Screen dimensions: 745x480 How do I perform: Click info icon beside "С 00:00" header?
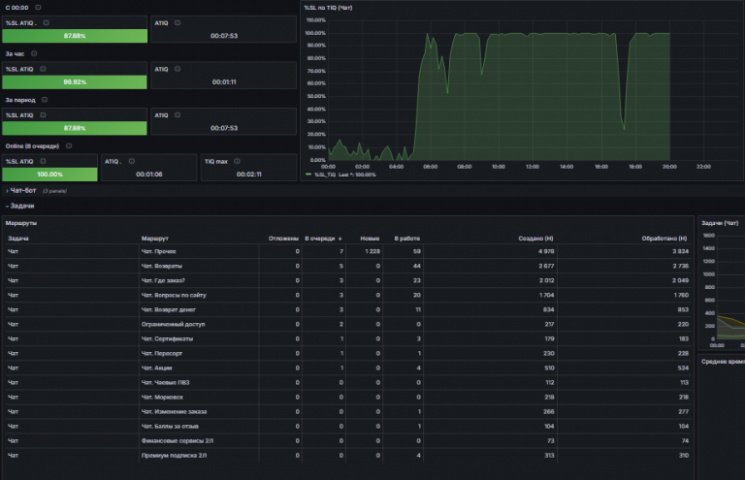pos(38,8)
